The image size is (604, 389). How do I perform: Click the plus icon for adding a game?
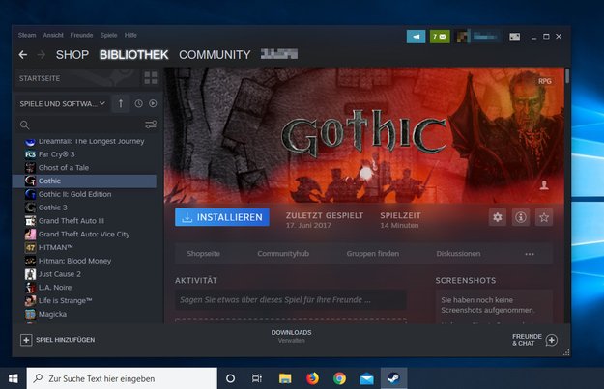26,340
